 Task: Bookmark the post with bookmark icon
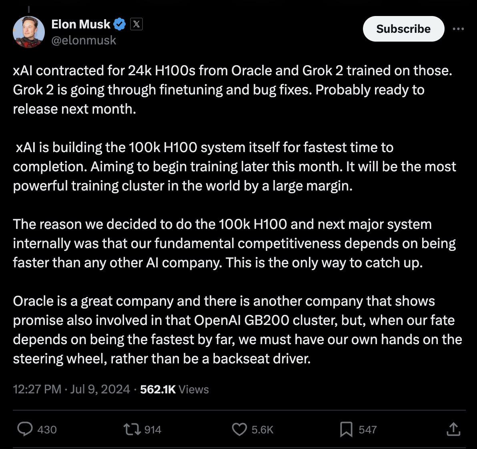346,429
